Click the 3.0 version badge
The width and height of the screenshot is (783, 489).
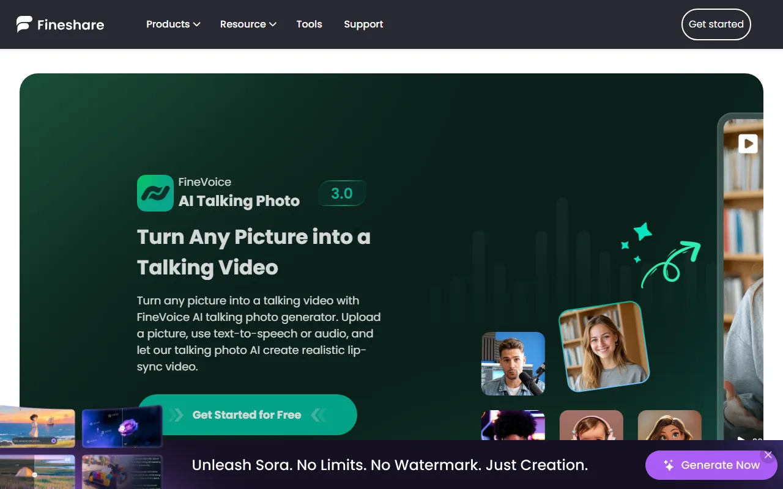pyautogui.click(x=342, y=193)
